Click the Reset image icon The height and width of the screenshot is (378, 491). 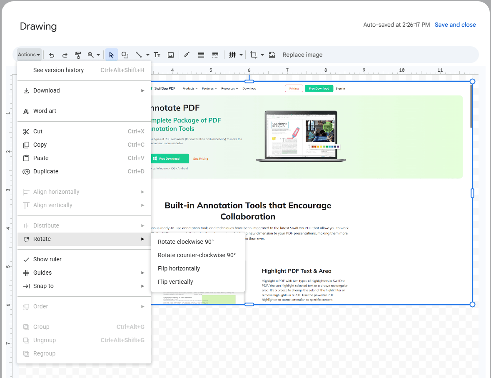[x=272, y=55]
